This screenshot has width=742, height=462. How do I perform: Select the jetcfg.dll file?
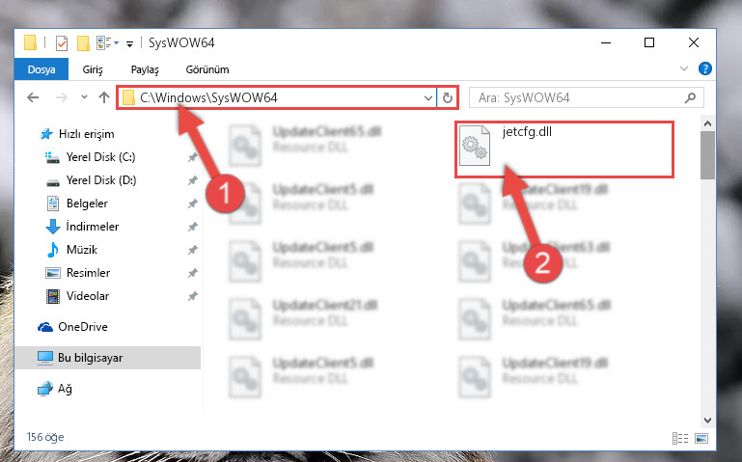[564, 149]
